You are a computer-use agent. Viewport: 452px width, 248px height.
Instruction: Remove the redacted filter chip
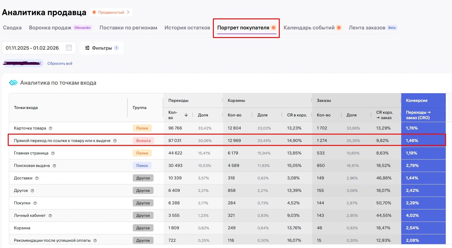coord(40,63)
